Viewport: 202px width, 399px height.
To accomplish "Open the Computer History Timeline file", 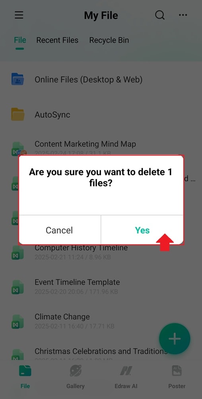I will pos(81,248).
